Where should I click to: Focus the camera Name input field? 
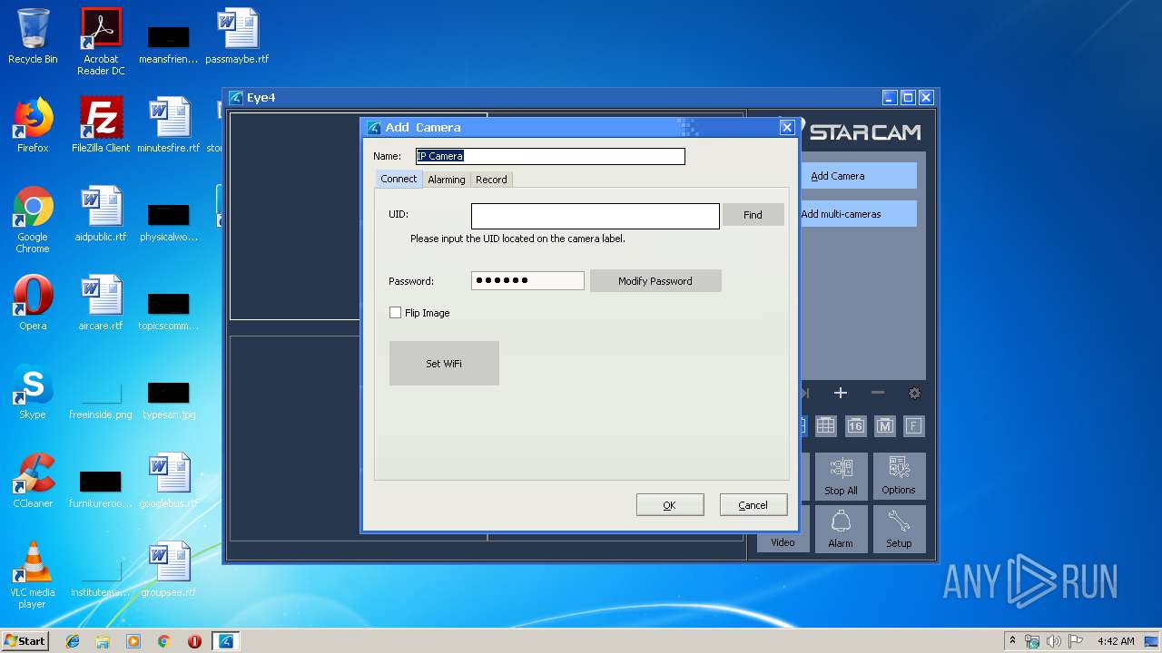[550, 156]
